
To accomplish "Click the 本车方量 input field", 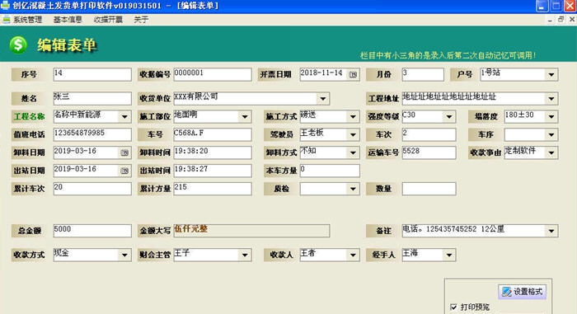I will [330, 171].
